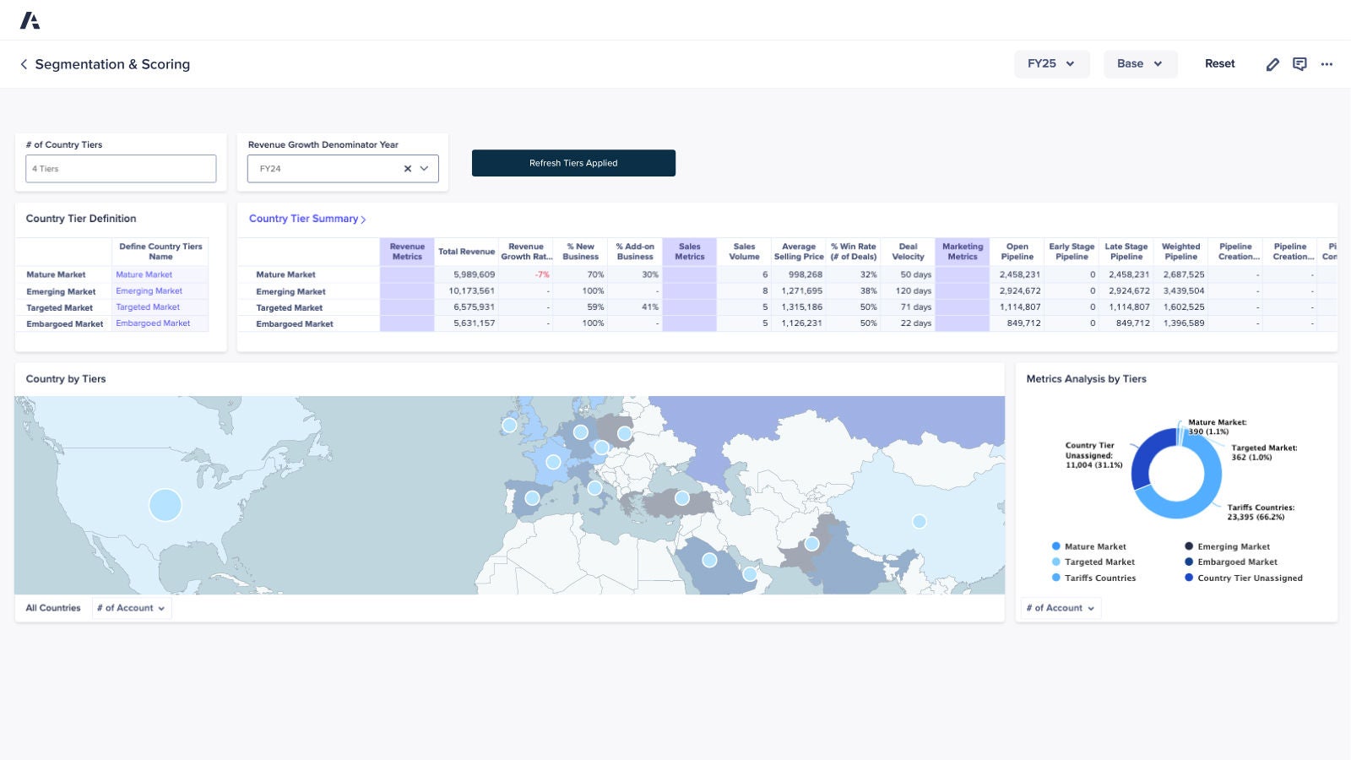
Task: Click the 4 Tiers input field
Action: [x=120, y=168]
